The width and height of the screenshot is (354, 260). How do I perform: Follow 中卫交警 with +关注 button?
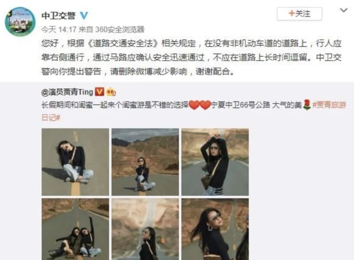coord(299,14)
